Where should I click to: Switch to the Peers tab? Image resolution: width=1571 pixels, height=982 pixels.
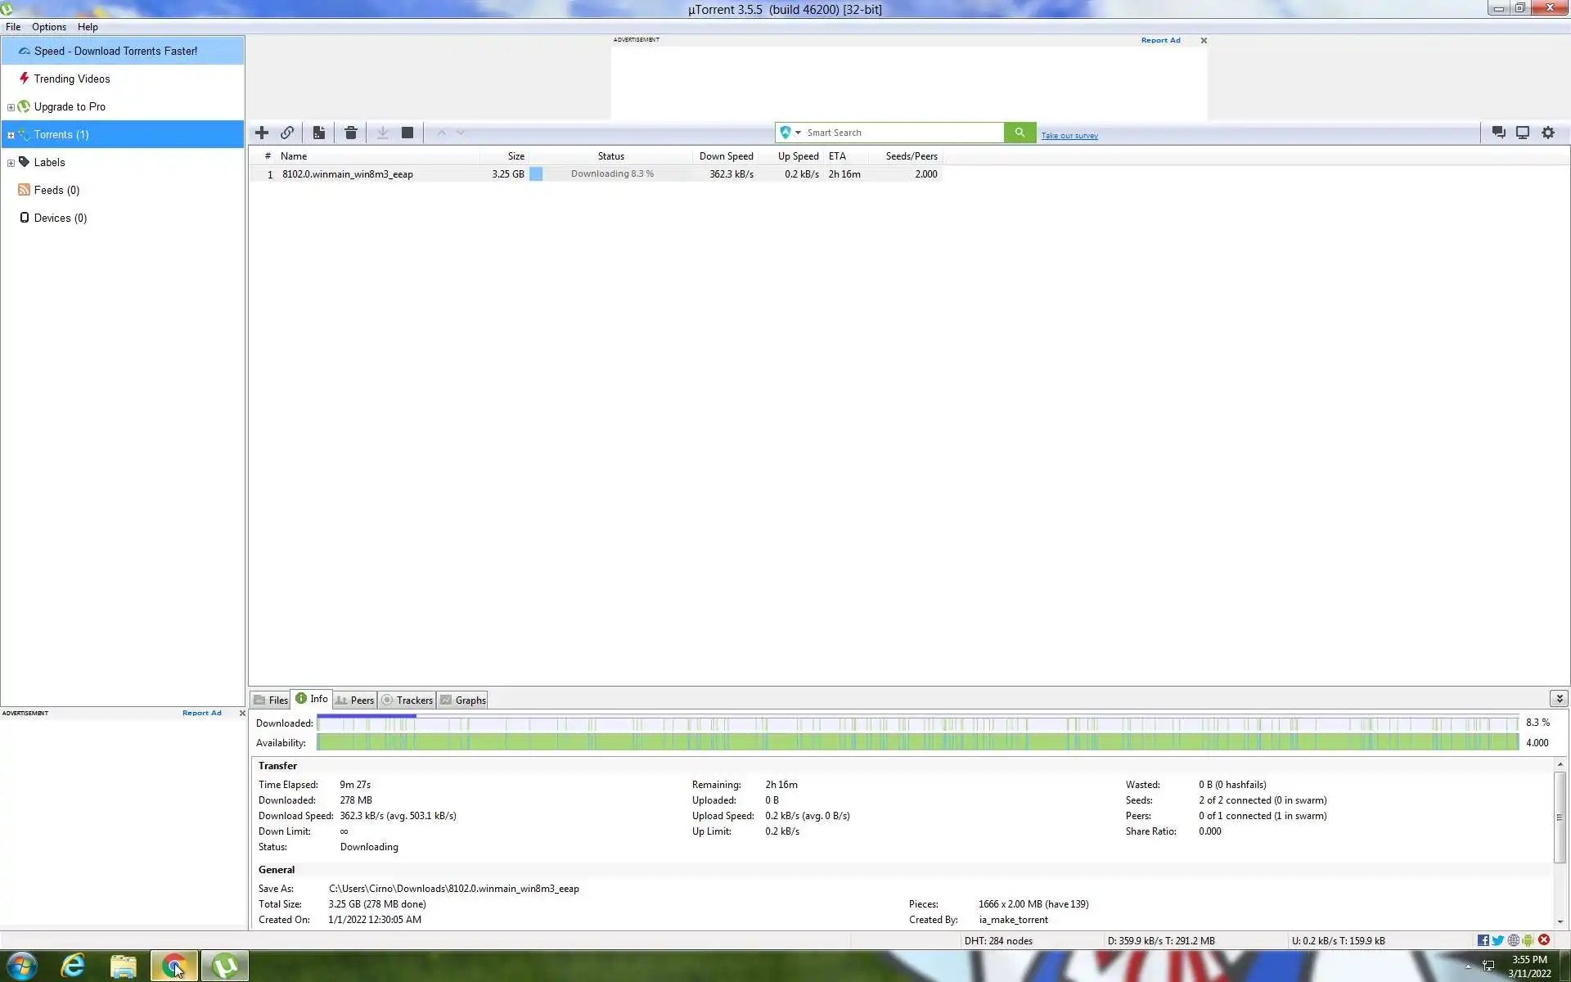point(355,700)
